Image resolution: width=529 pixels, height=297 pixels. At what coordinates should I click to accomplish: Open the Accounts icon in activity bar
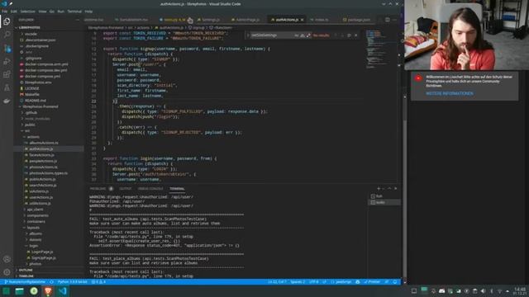[7, 259]
